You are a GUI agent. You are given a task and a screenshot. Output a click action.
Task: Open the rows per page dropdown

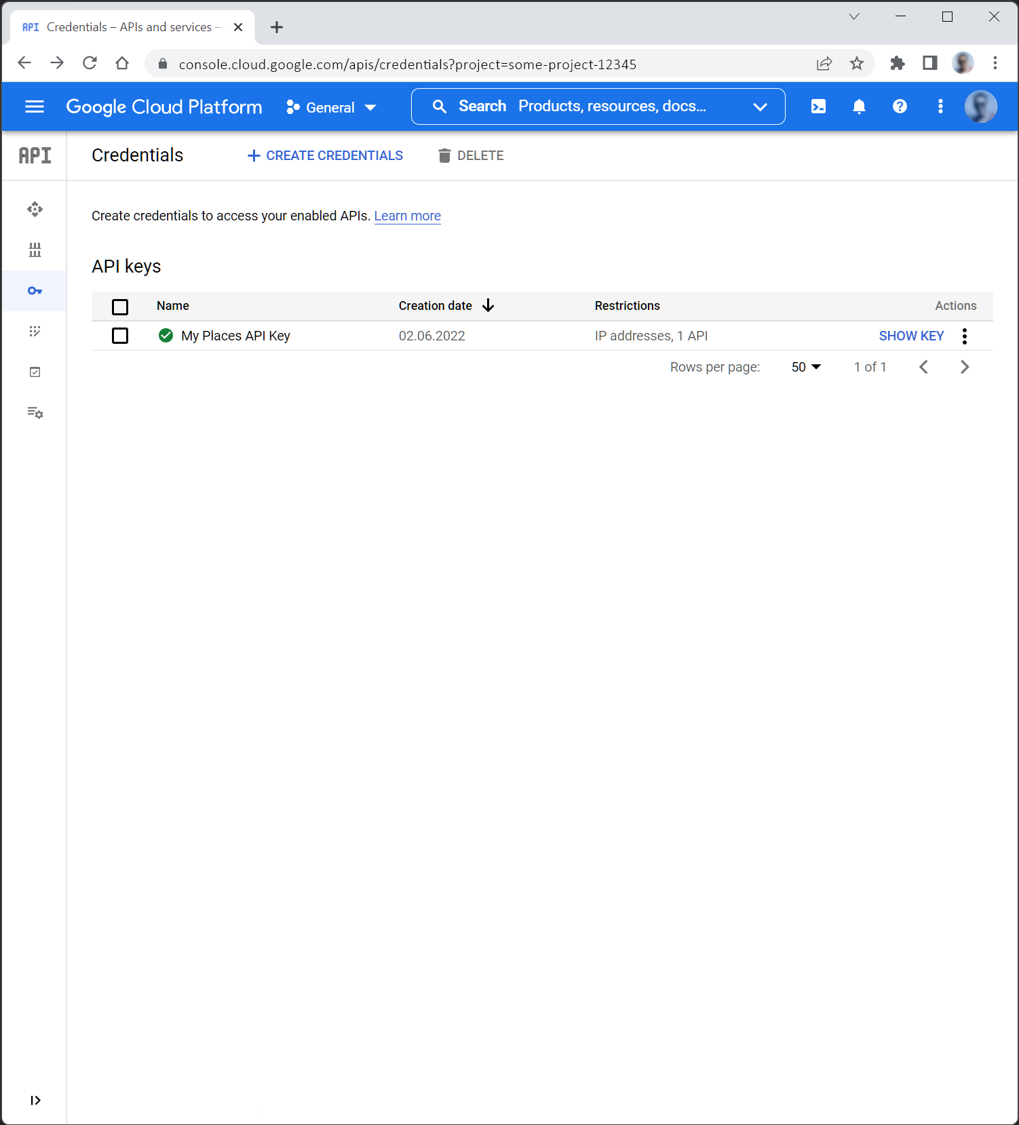pos(806,367)
